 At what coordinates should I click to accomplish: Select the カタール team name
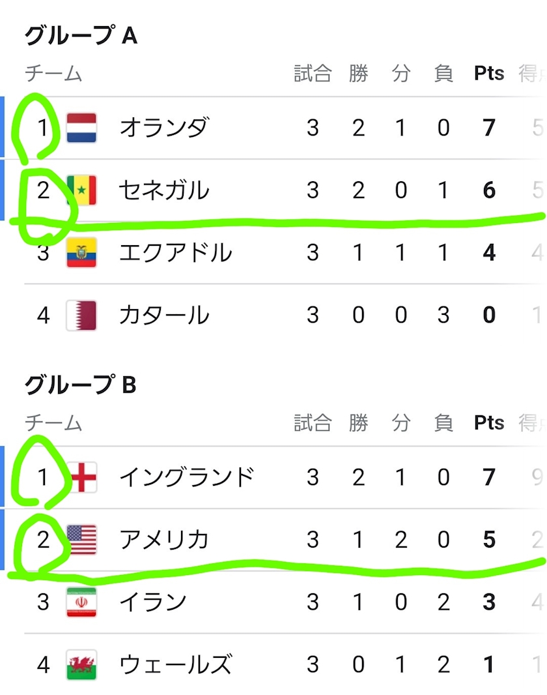pyautogui.click(x=163, y=316)
